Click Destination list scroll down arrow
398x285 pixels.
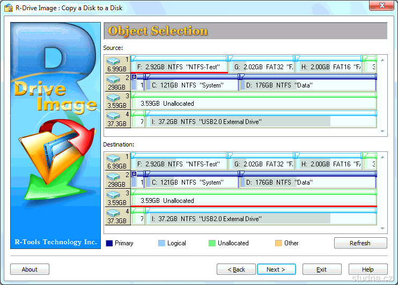382,228
